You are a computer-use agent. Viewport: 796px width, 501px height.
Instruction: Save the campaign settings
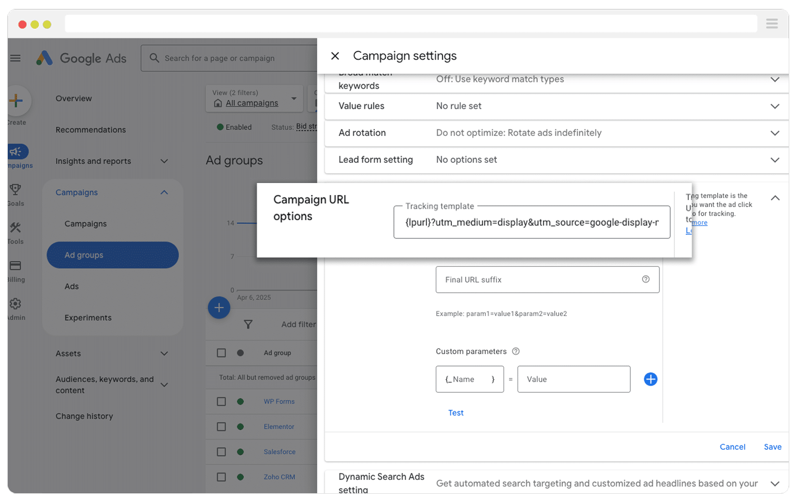pyautogui.click(x=773, y=447)
